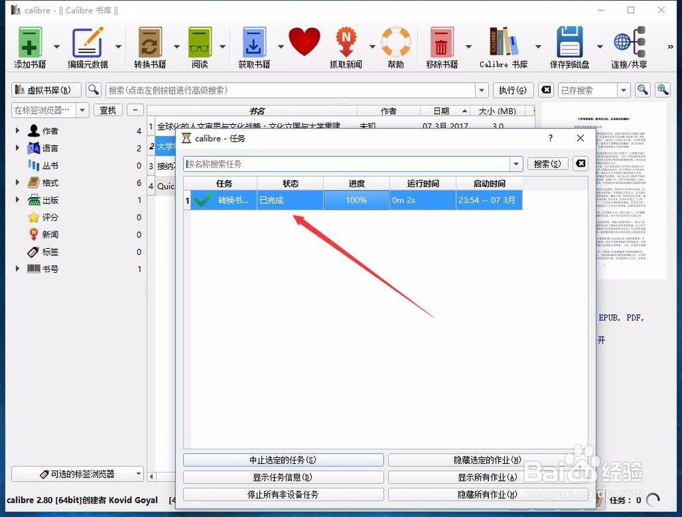Select the Rating star icon
The image size is (682, 517).
click(x=33, y=217)
